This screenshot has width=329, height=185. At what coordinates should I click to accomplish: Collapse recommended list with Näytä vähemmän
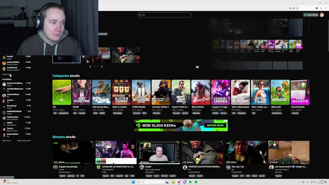(x=24, y=141)
